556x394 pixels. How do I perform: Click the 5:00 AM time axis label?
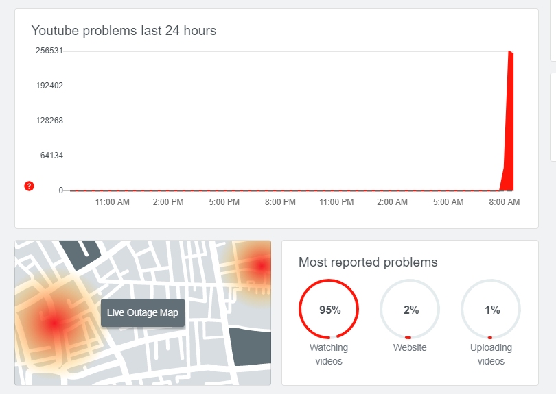tap(448, 202)
